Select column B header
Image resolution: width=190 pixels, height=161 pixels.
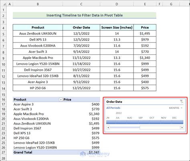tap(38, 4)
